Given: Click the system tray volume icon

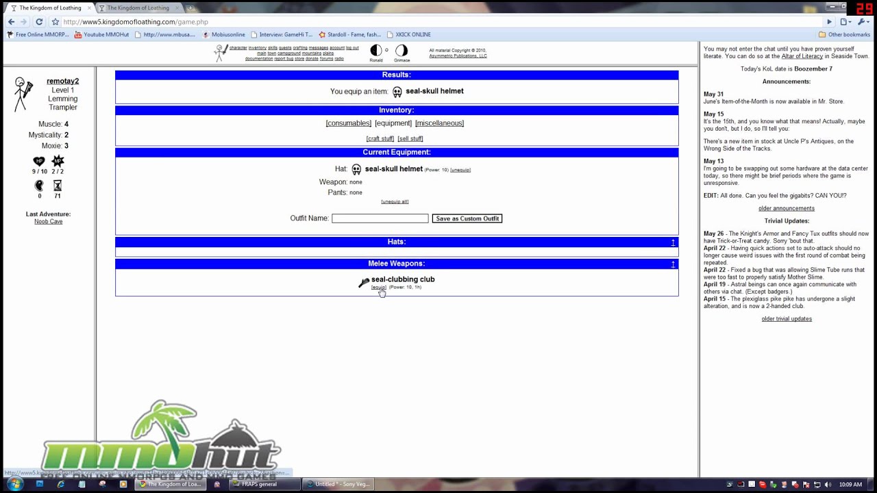Looking at the screenshot, I should click(828, 485).
